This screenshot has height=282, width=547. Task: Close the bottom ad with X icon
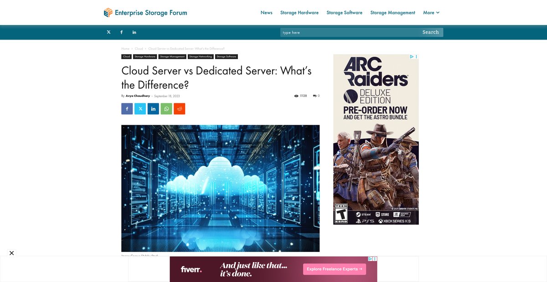[12, 253]
